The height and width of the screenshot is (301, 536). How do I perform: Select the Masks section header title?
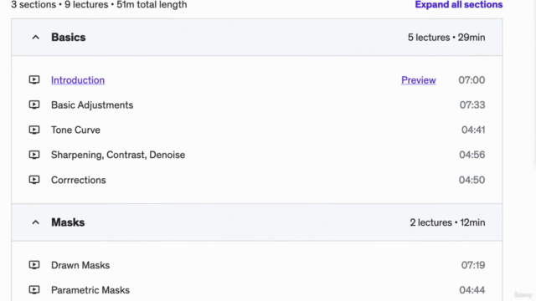click(68, 222)
